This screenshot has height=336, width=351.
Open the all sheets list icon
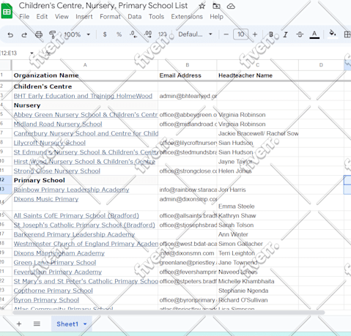click(x=37, y=324)
